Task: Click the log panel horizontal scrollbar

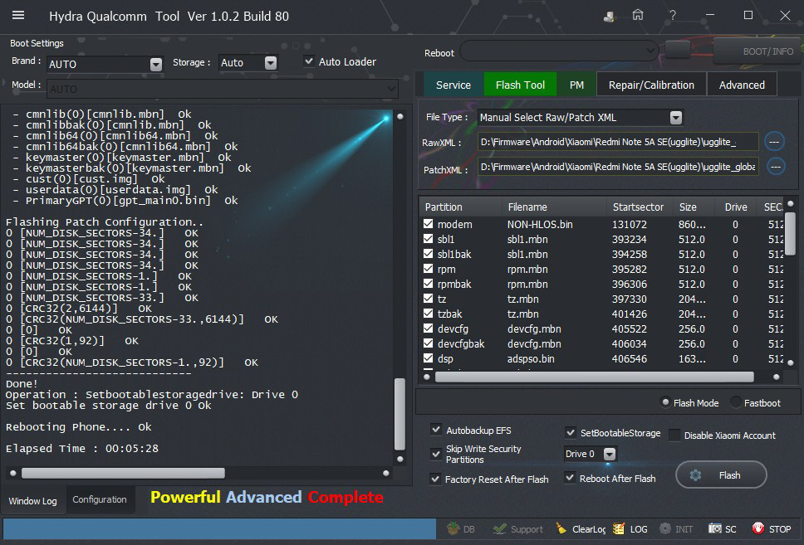Action: [123, 473]
